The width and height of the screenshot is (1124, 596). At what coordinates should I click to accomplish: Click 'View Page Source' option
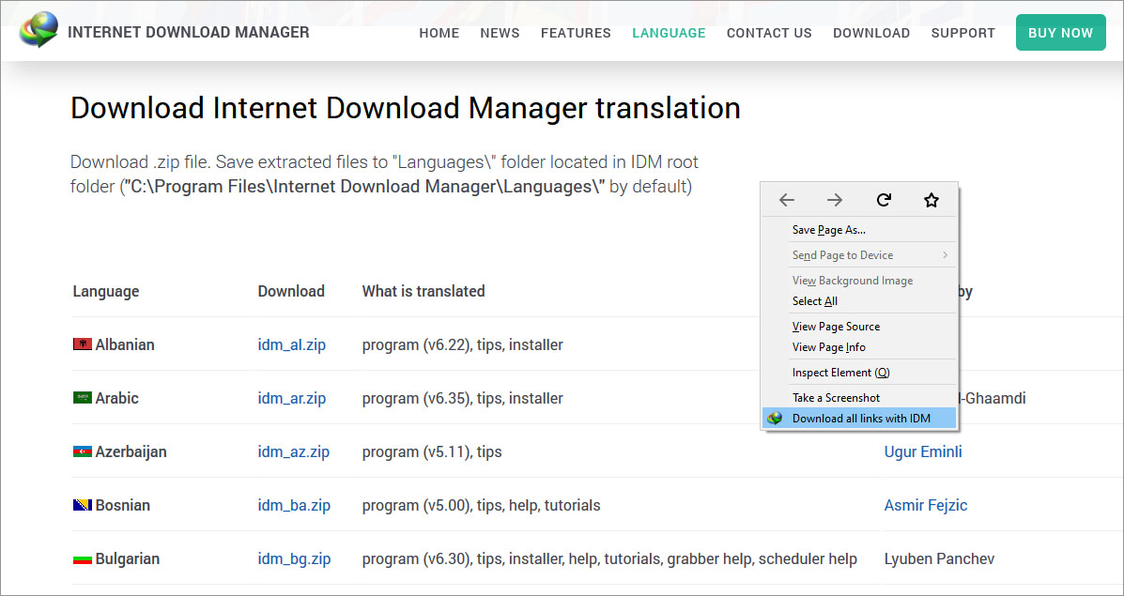pos(836,326)
